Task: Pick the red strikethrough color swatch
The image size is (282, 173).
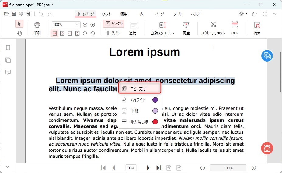Action: pyautogui.click(x=155, y=121)
